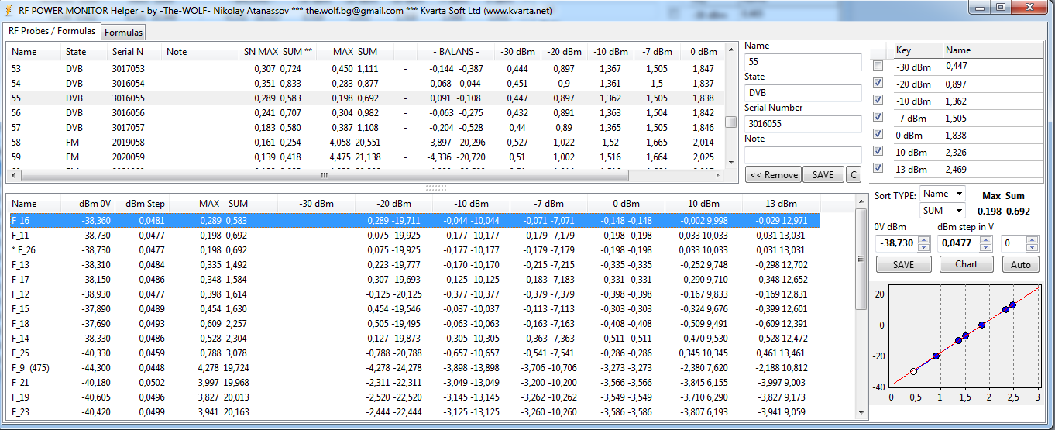1055x430 pixels.
Task: Click the SN MAX SUM ** column header
Action: (x=278, y=52)
